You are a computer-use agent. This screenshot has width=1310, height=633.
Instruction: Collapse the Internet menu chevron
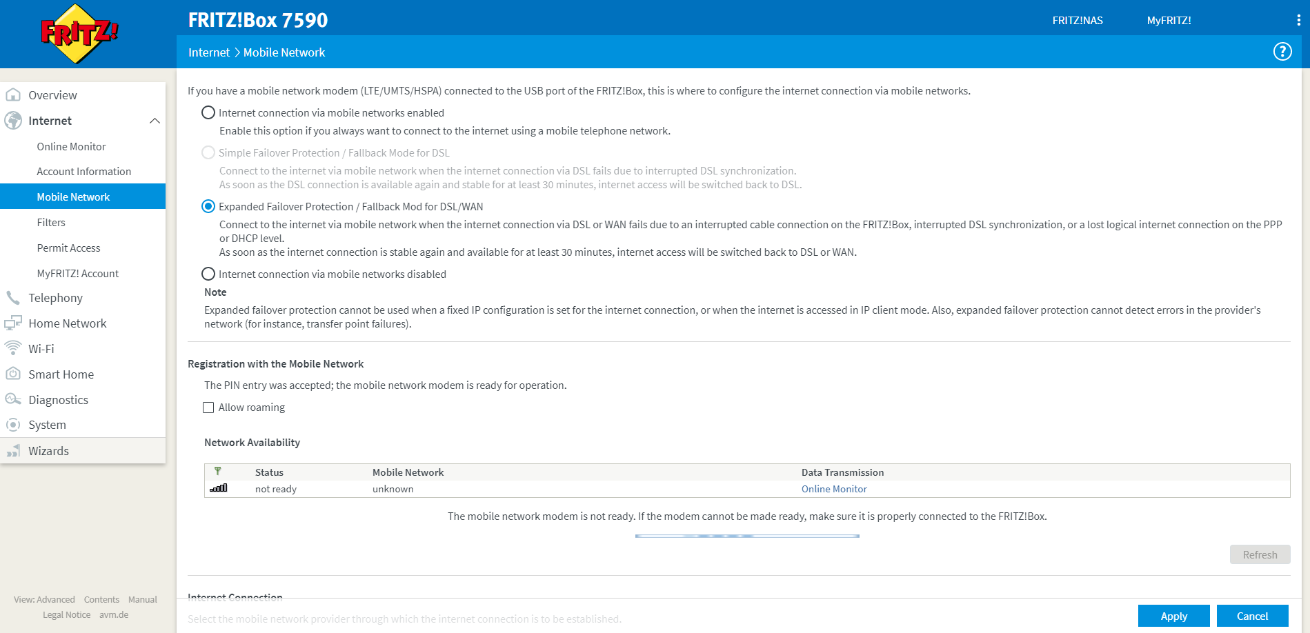point(155,121)
